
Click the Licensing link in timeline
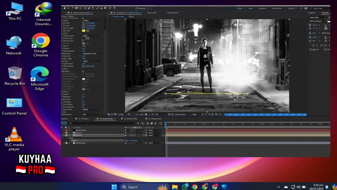click(134, 140)
